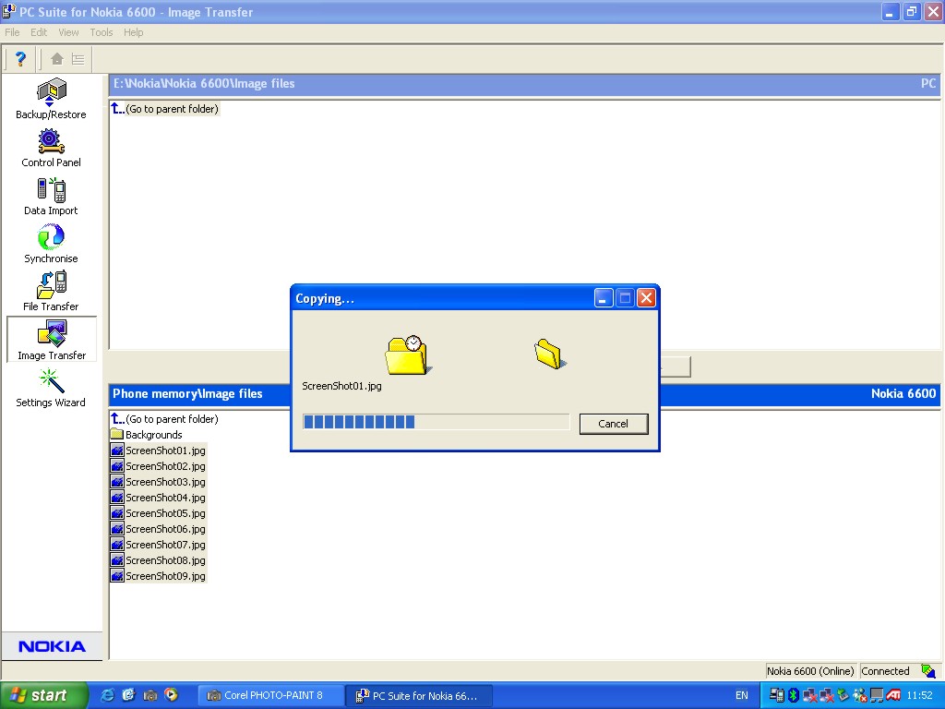Click the 11:52 system clock
The width and height of the screenshot is (945, 709).
tap(920, 695)
